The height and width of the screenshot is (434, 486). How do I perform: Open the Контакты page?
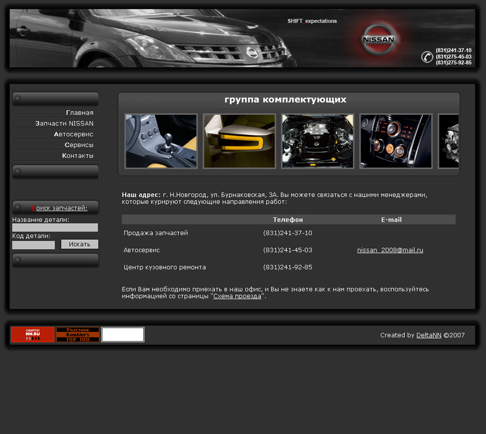78,156
